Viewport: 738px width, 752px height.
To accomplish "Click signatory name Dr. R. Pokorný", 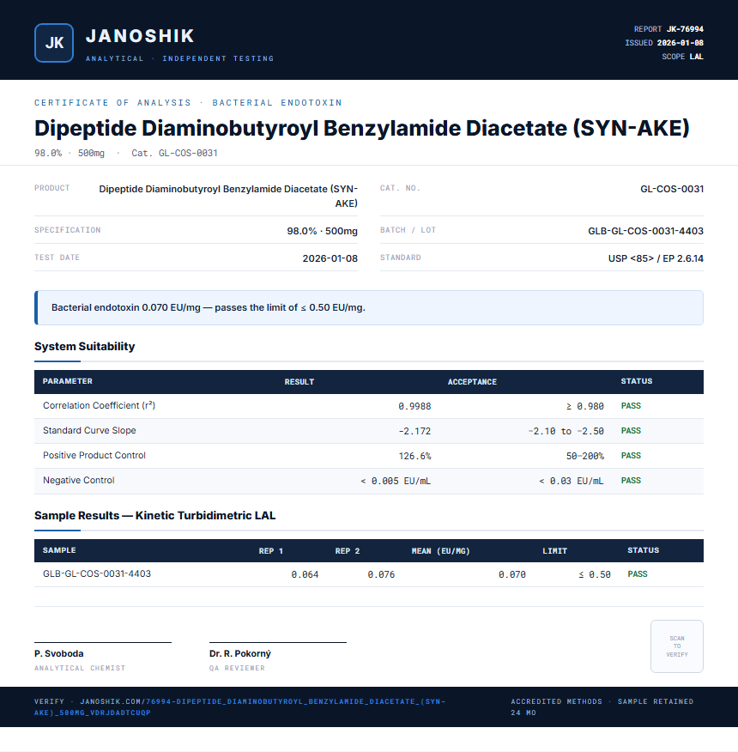I will 239,653.
